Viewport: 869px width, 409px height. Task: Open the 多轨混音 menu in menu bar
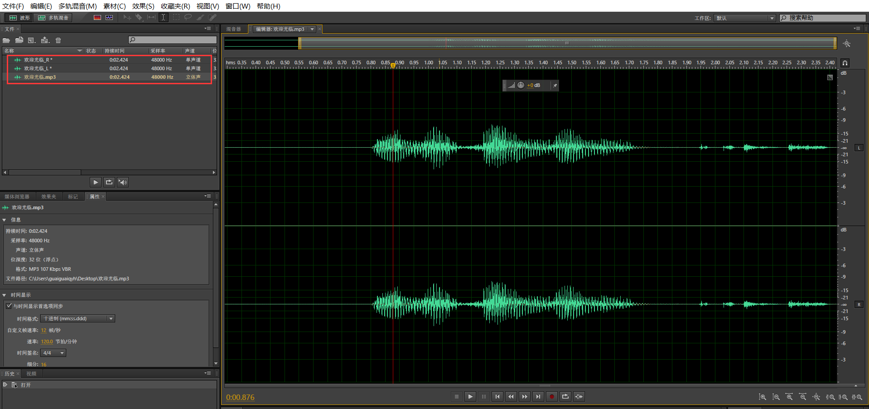tap(77, 6)
